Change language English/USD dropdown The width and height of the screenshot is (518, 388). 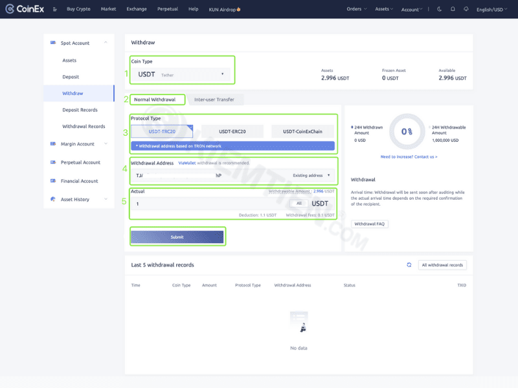[x=491, y=10]
